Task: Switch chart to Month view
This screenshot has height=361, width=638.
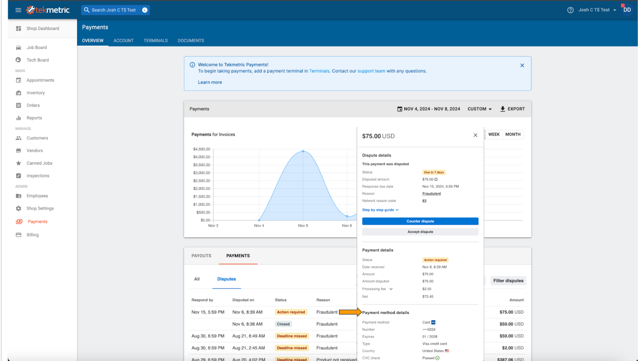Action: point(513,135)
